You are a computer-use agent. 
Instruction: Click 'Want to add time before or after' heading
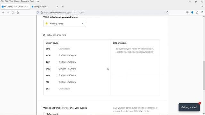(65, 108)
